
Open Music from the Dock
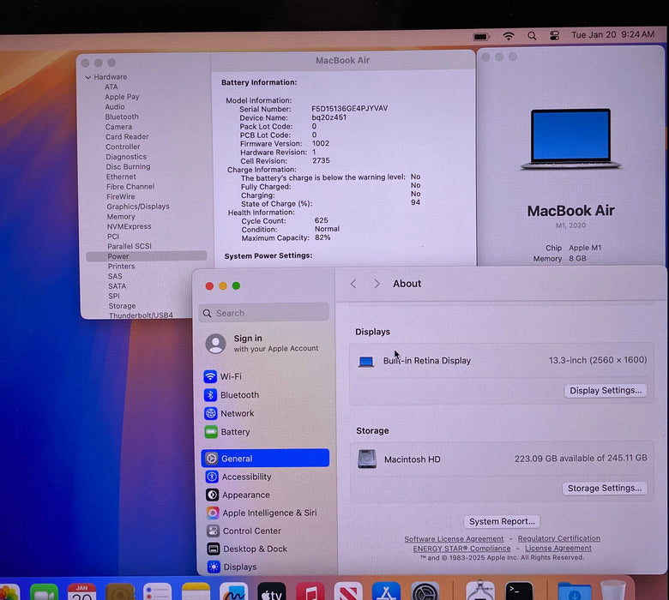click(x=310, y=592)
